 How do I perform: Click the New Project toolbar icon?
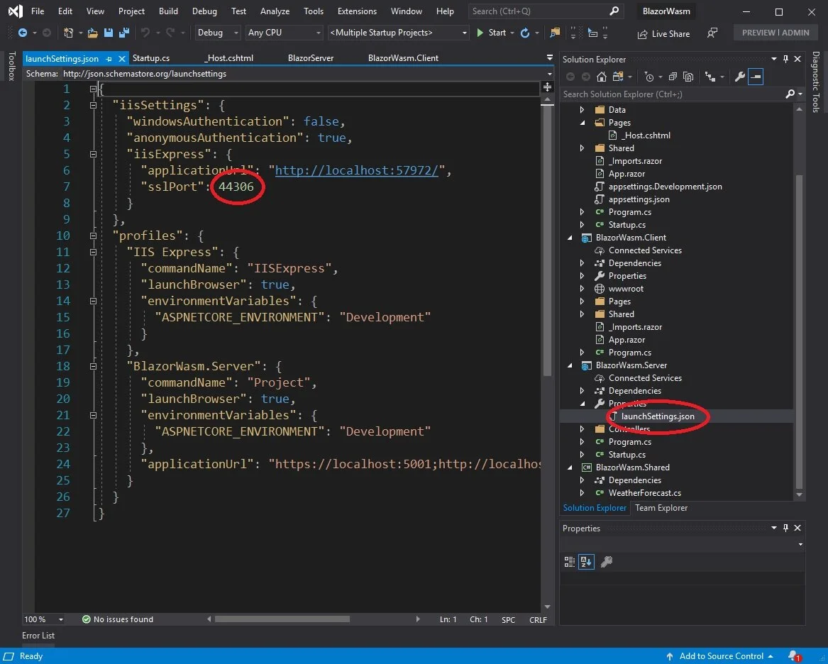click(x=69, y=33)
